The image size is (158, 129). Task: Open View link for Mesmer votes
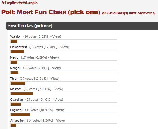tap(58, 89)
